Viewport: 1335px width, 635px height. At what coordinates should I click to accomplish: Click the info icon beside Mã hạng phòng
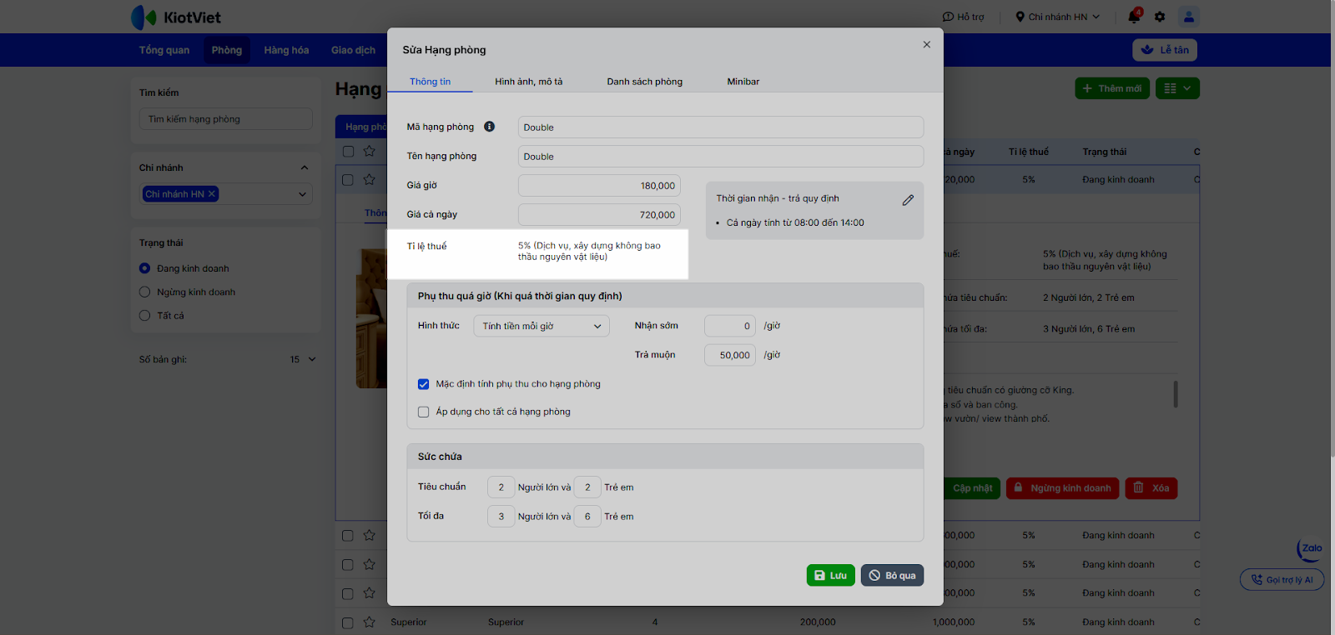click(x=490, y=127)
